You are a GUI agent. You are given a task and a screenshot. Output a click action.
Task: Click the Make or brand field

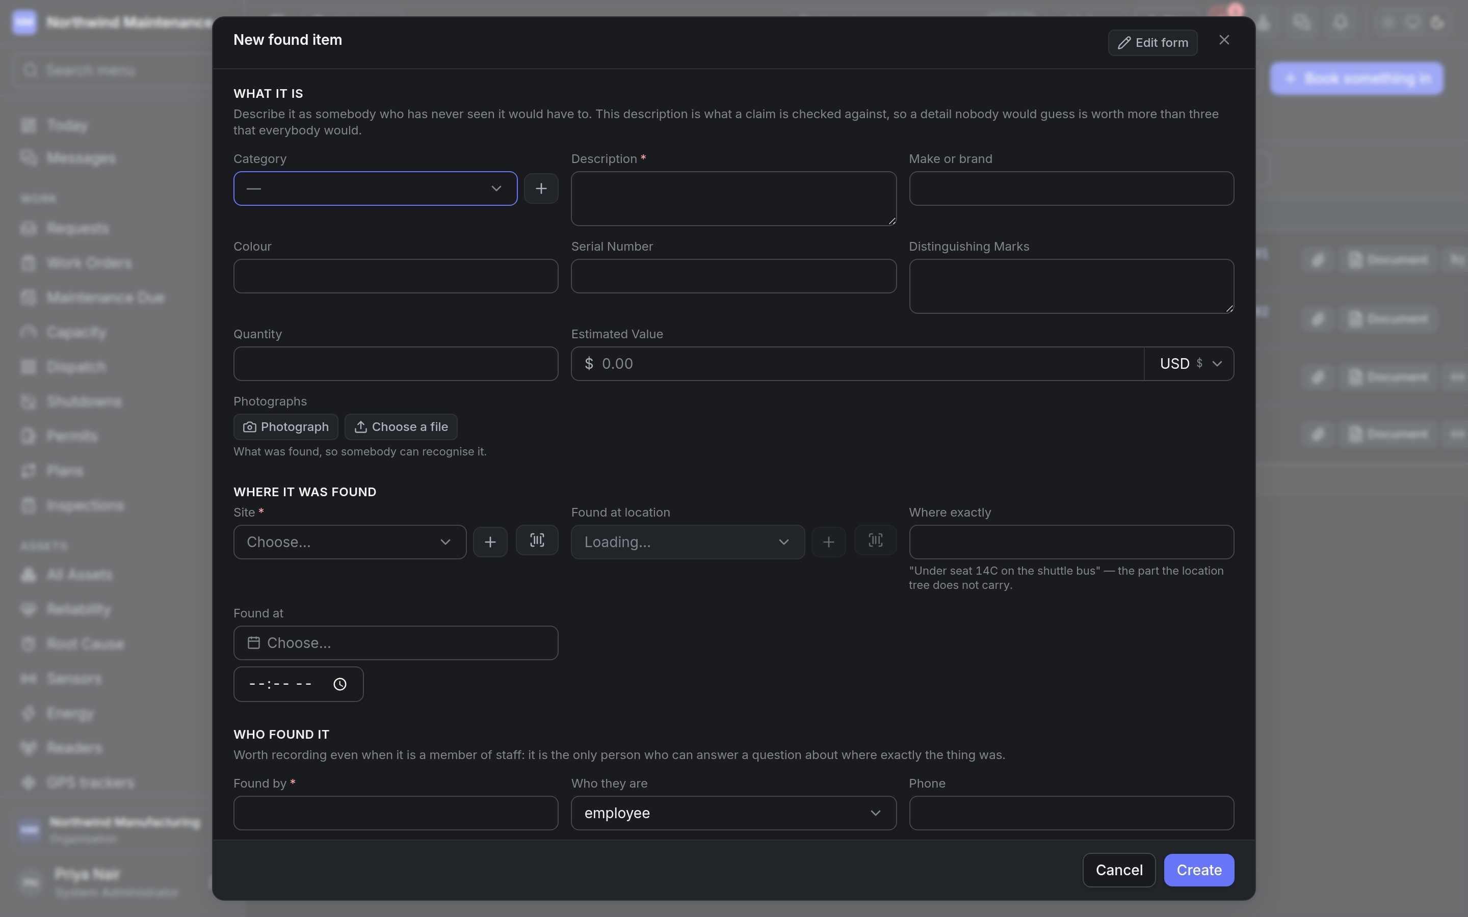coord(1071,188)
